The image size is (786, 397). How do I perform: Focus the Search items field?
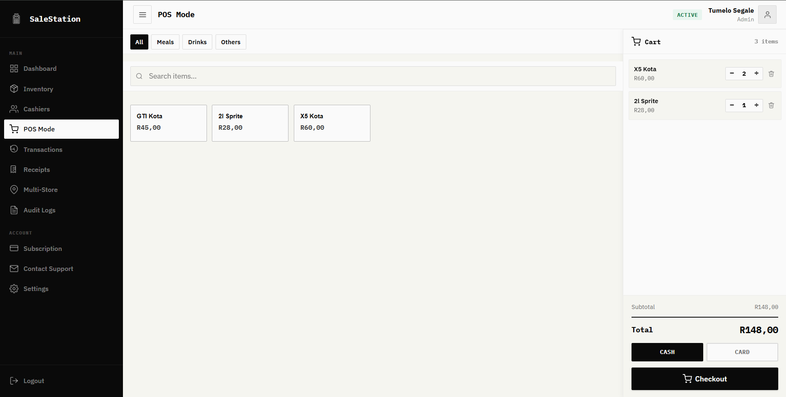[x=373, y=76]
